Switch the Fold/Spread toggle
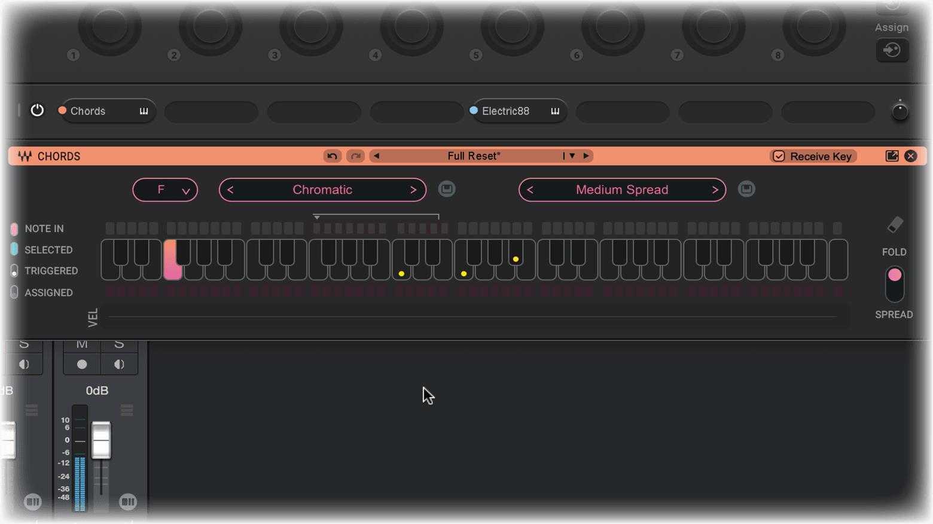The image size is (933, 524). click(895, 284)
